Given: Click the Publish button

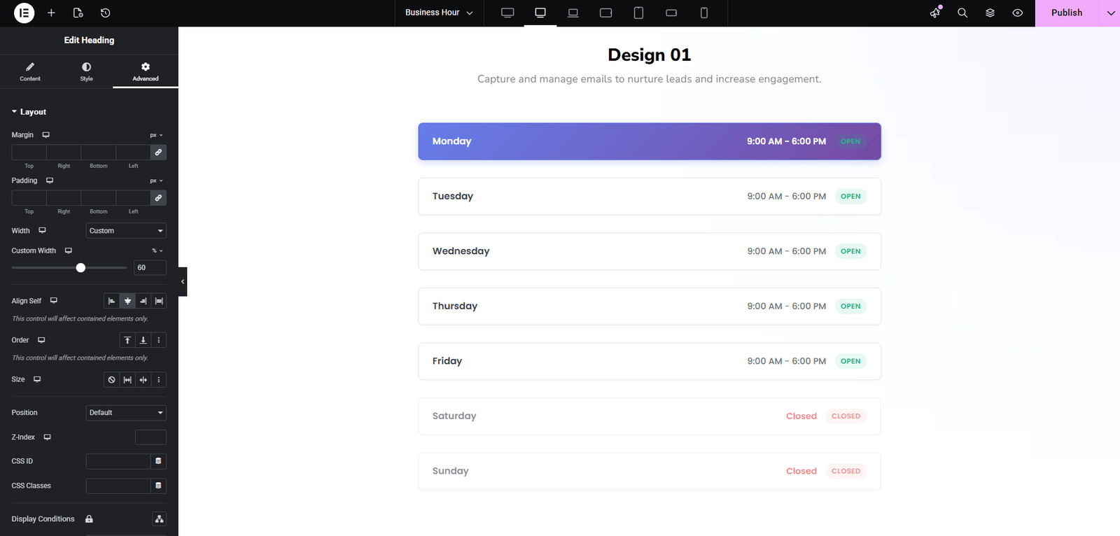Looking at the screenshot, I should tap(1067, 13).
